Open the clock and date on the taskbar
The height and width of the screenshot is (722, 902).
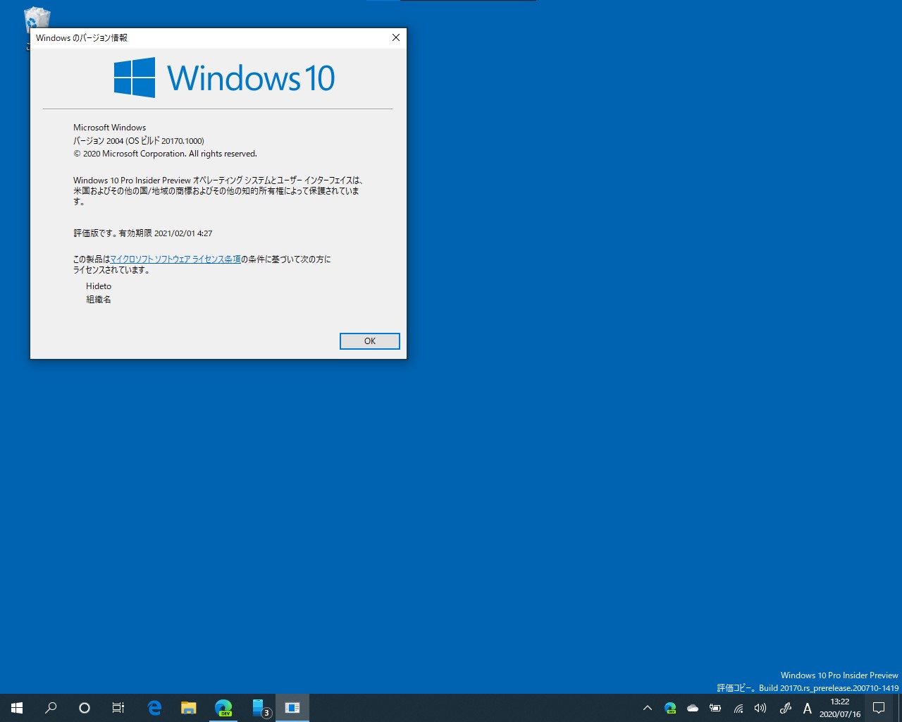(x=839, y=707)
